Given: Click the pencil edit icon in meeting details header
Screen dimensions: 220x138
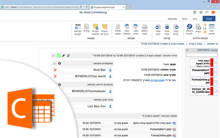Looking at the screenshot, I should click(63, 55).
